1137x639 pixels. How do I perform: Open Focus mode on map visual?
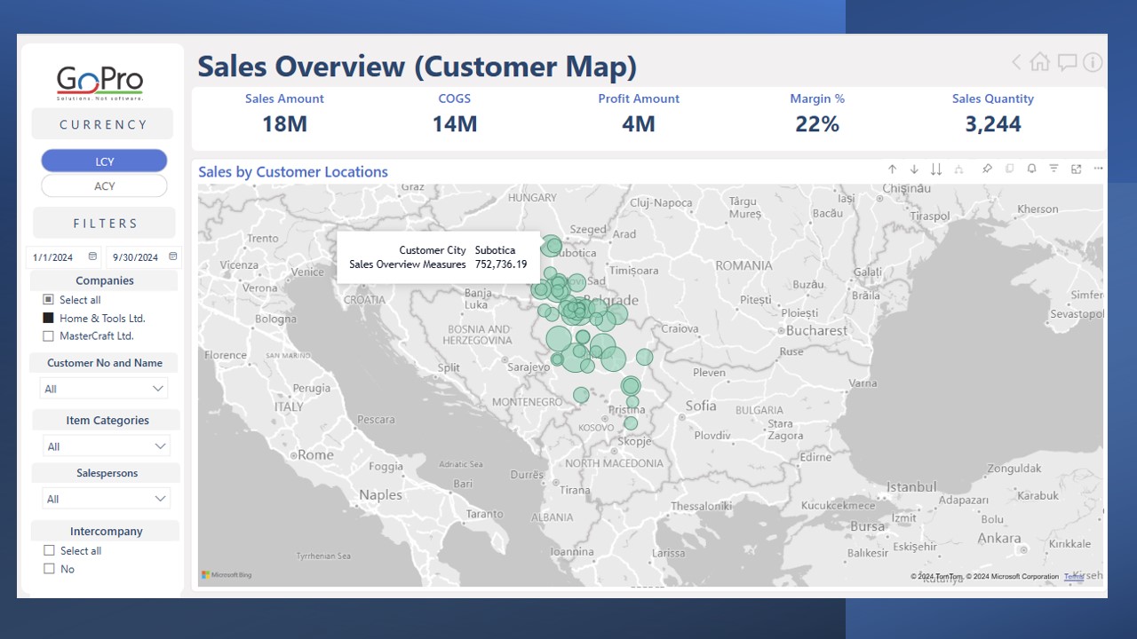point(1076,169)
